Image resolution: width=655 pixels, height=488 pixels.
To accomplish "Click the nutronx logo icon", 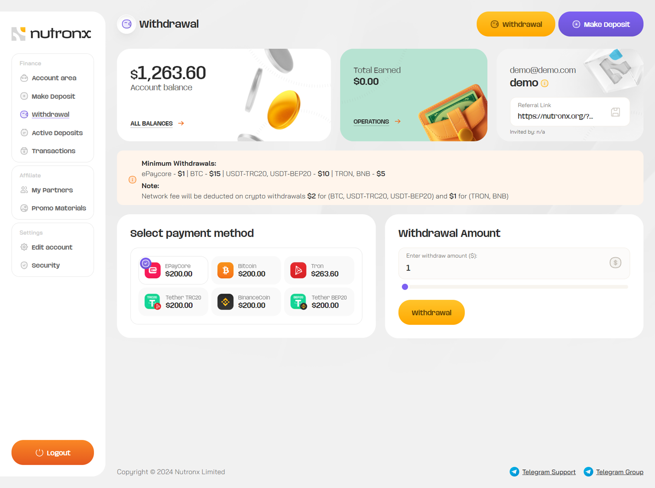I will (x=19, y=33).
